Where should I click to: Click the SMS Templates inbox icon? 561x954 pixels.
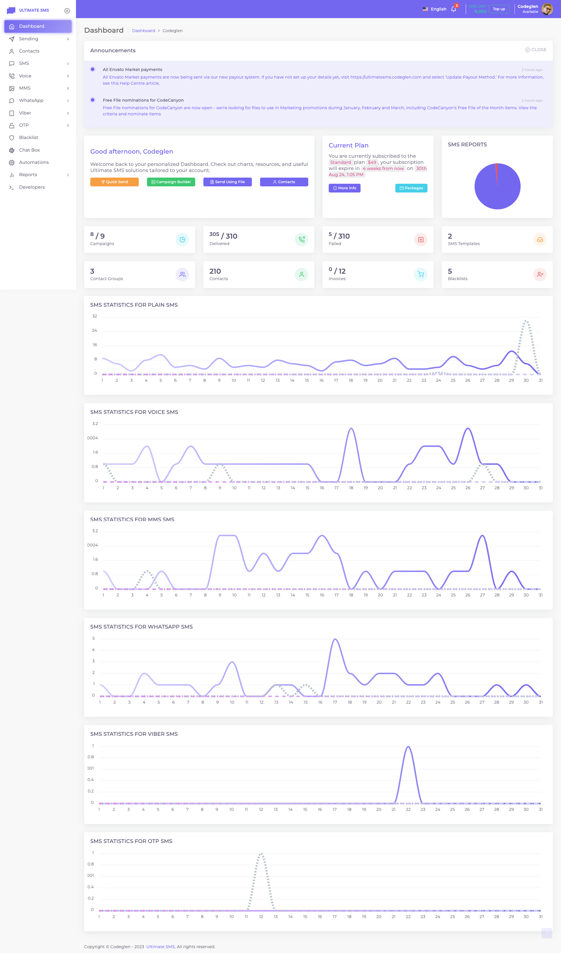click(x=540, y=240)
